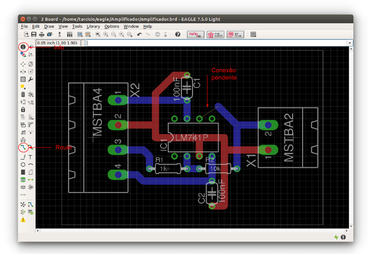The image size is (368, 254).
Task: Click the Zoom to fit icon
Action: [97, 34]
